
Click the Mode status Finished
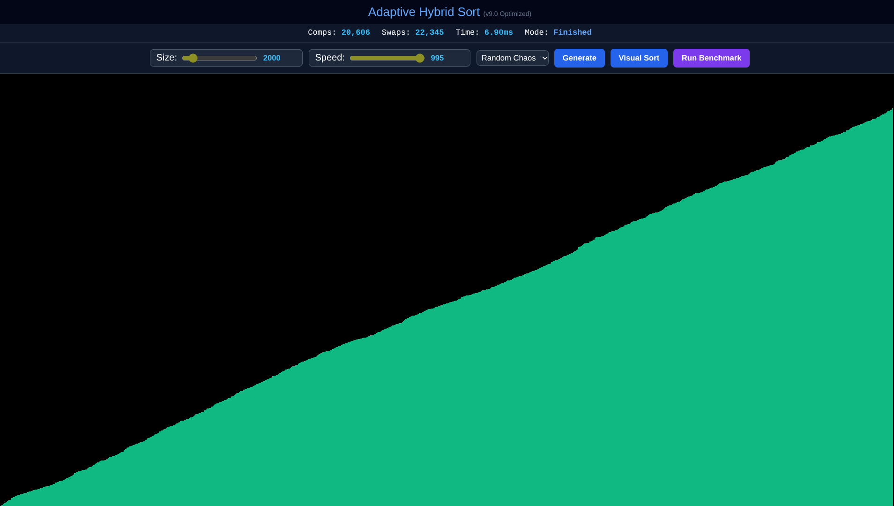[x=573, y=32]
